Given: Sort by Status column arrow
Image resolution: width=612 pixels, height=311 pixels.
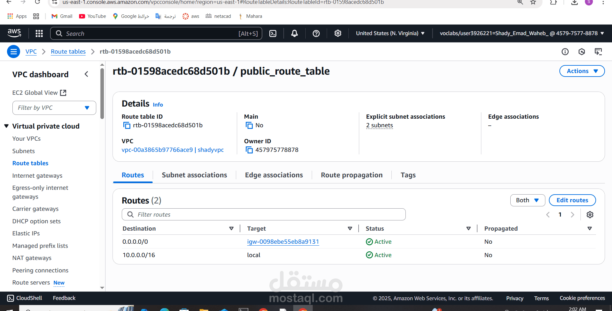Looking at the screenshot, I should (x=469, y=229).
